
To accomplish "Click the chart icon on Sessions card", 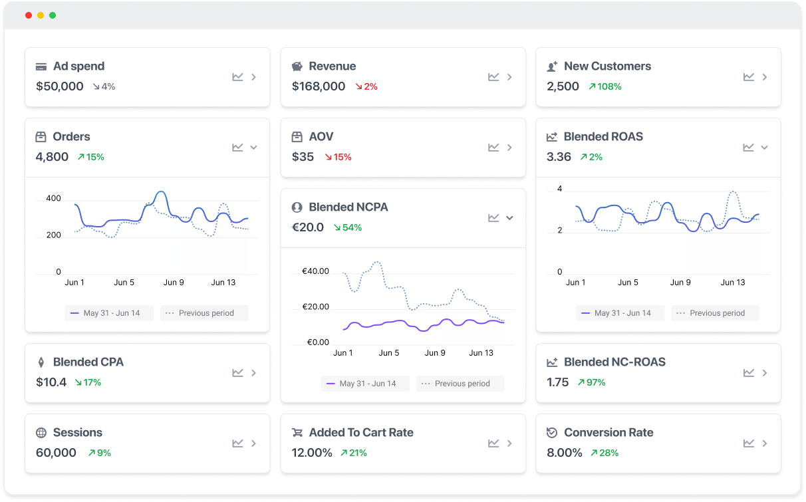I will pyautogui.click(x=237, y=443).
